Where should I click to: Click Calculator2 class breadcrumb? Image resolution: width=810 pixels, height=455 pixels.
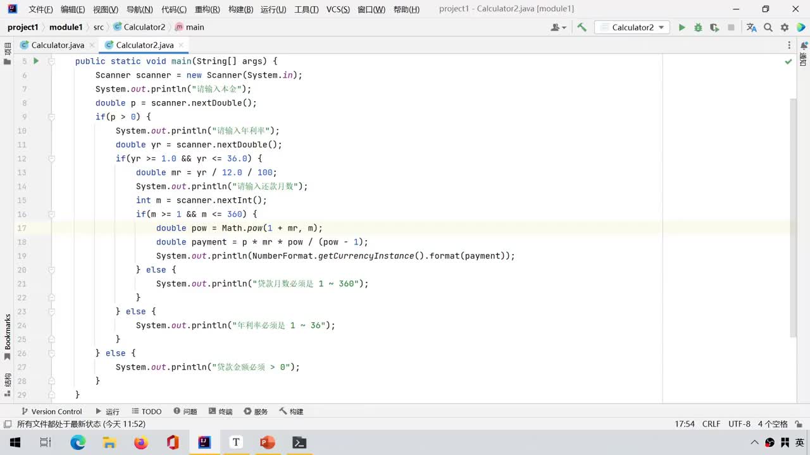(139, 27)
